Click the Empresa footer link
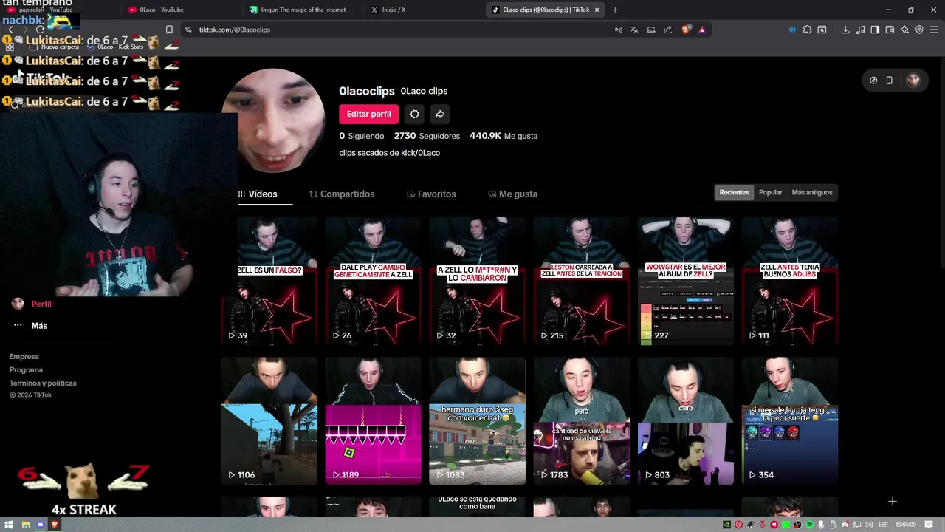This screenshot has width=945, height=532. tap(24, 357)
